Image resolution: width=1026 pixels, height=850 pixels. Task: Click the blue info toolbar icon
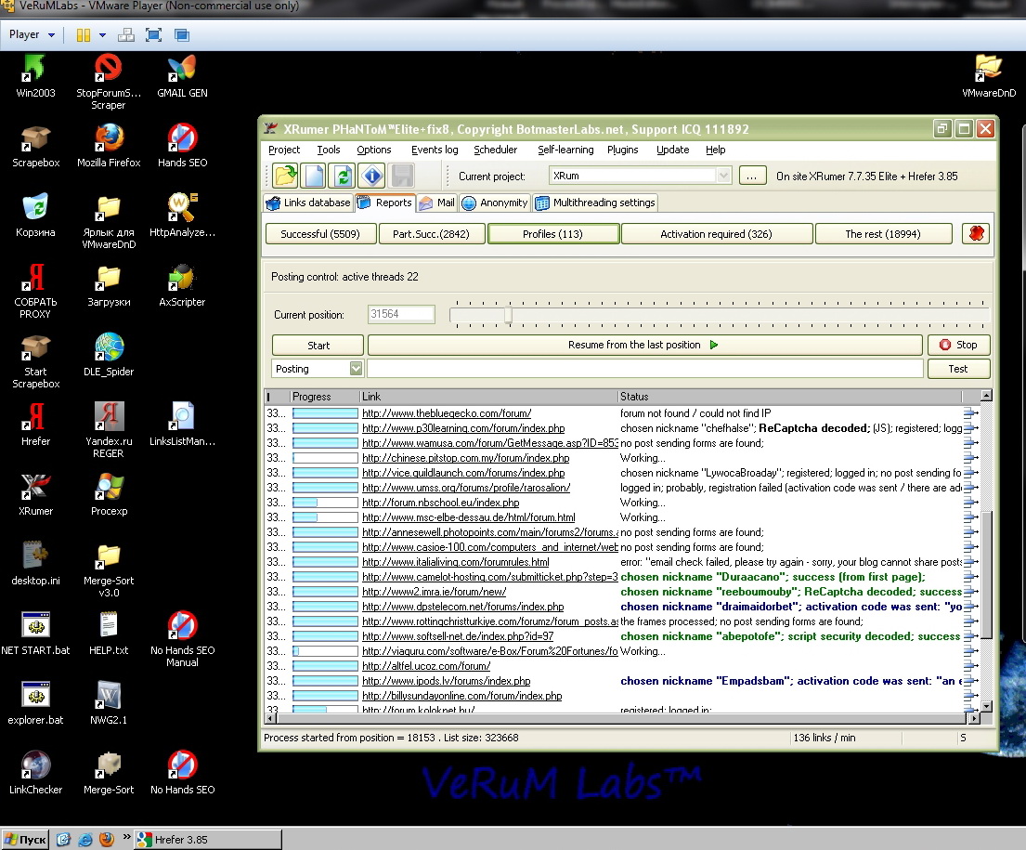[x=372, y=175]
